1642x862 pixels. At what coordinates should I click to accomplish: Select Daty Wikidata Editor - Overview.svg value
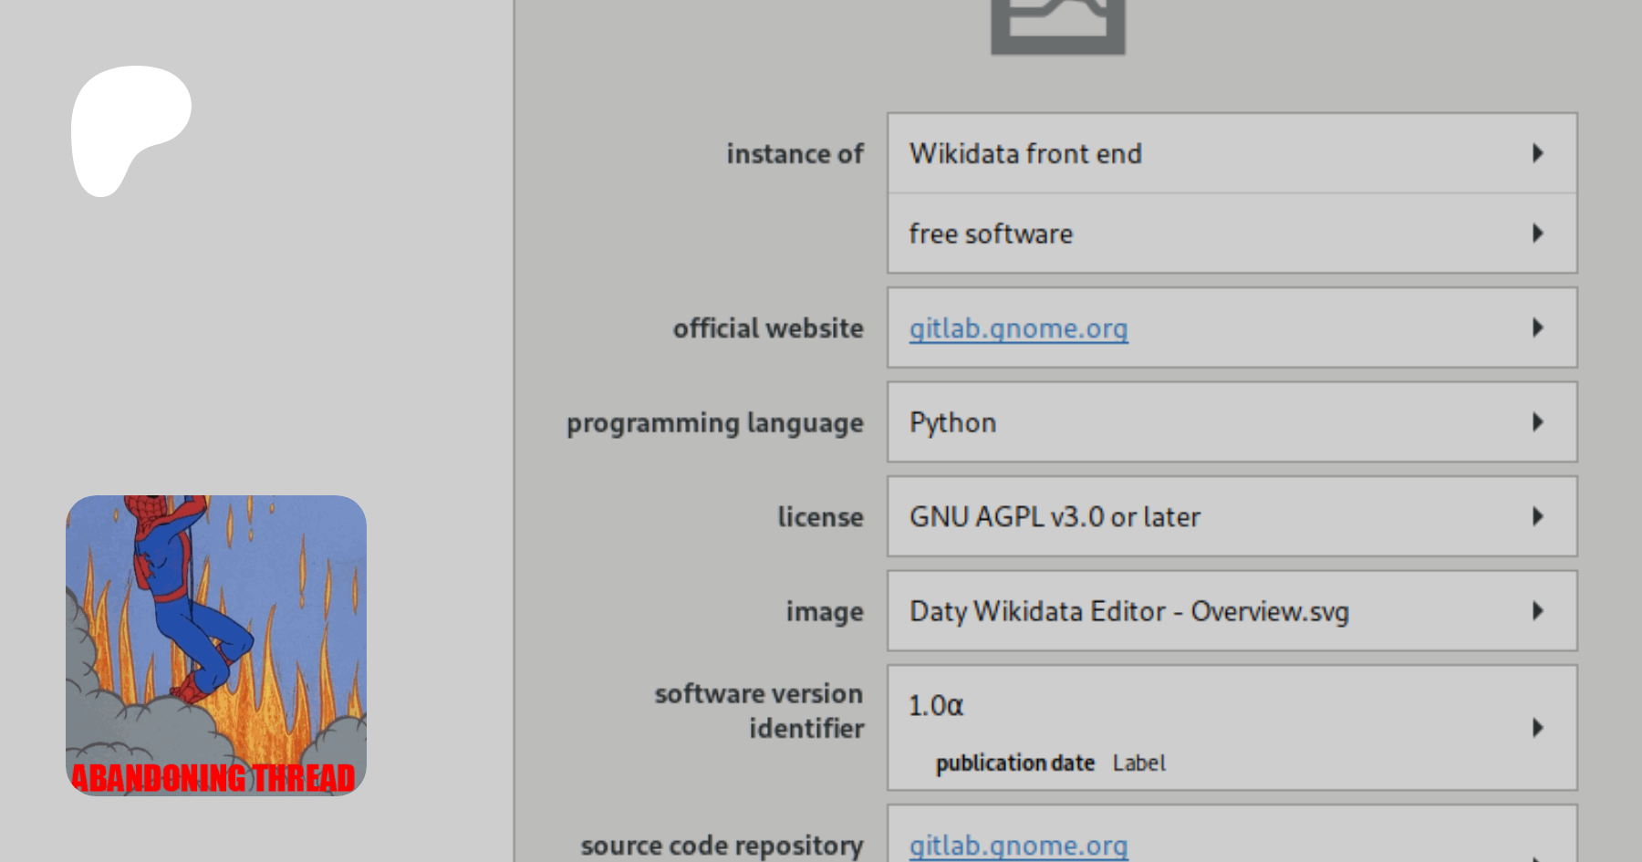click(1128, 612)
